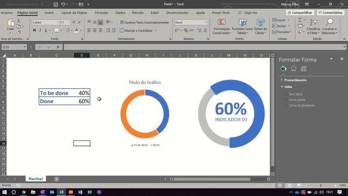The width and height of the screenshot is (348, 196).
Task: Open Chrome from taskbar
Action: 23,192
